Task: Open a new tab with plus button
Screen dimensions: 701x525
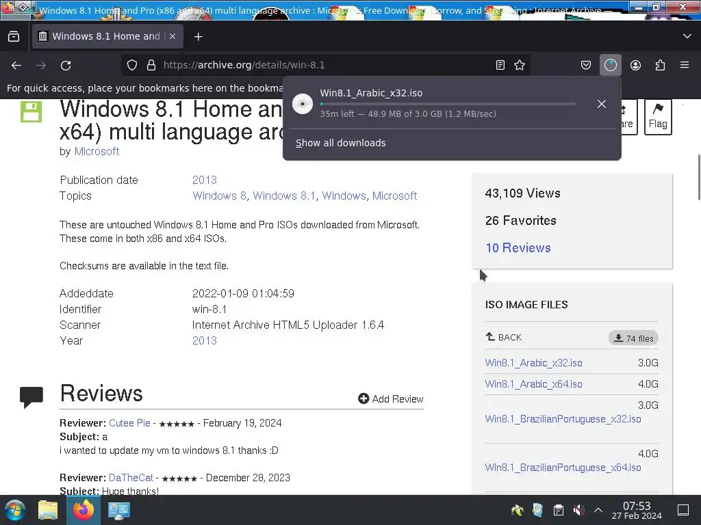Action: tap(198, 37)
